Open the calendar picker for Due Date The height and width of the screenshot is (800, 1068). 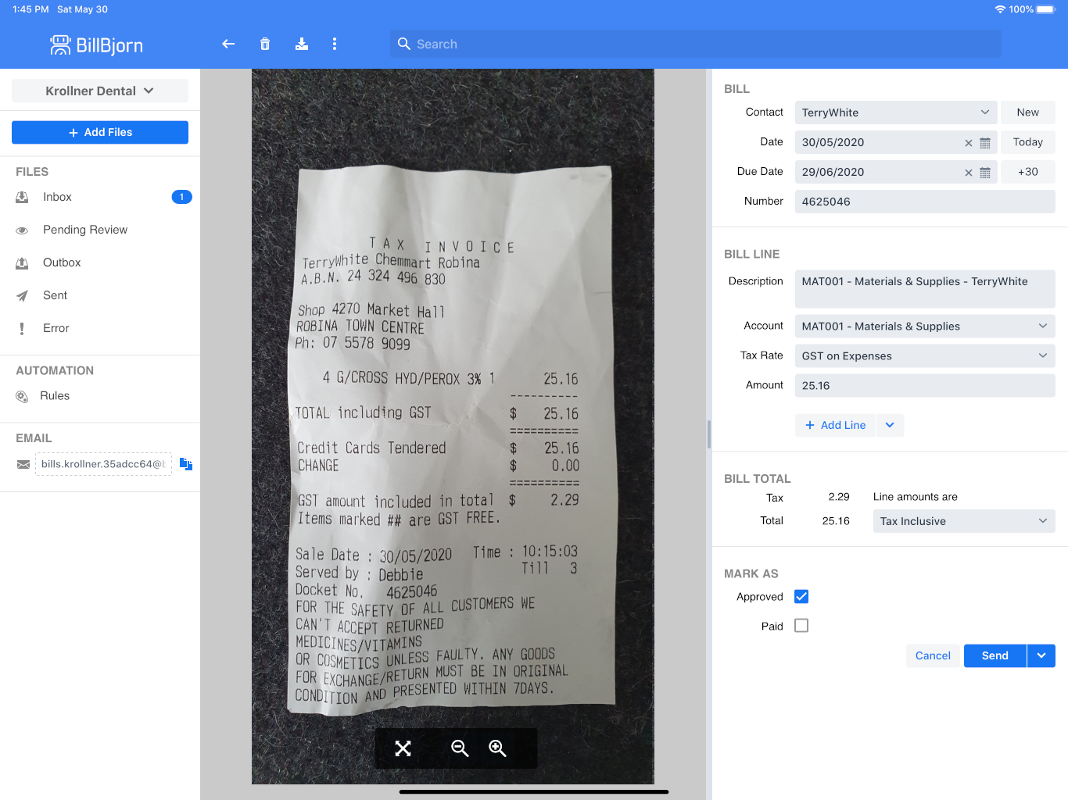pyautogui.click(x=985, y=173)
